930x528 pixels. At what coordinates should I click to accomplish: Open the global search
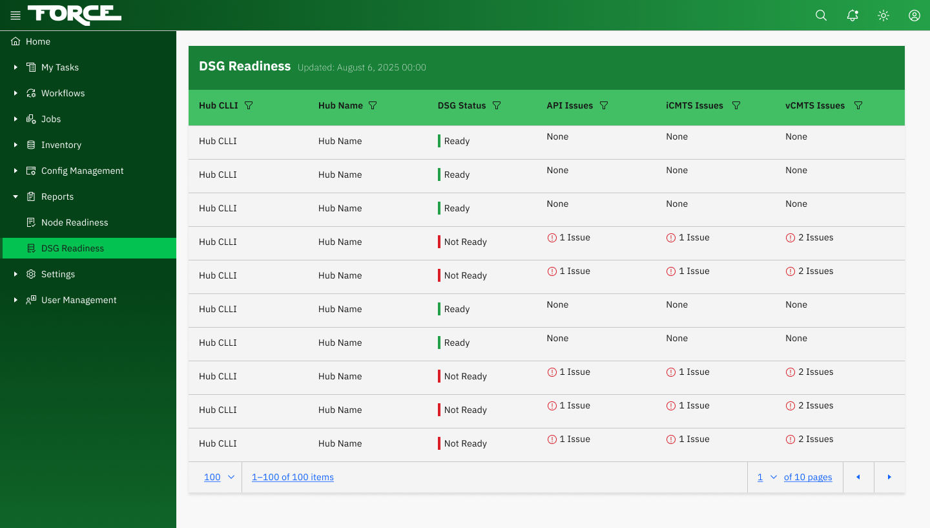point(821,15)
